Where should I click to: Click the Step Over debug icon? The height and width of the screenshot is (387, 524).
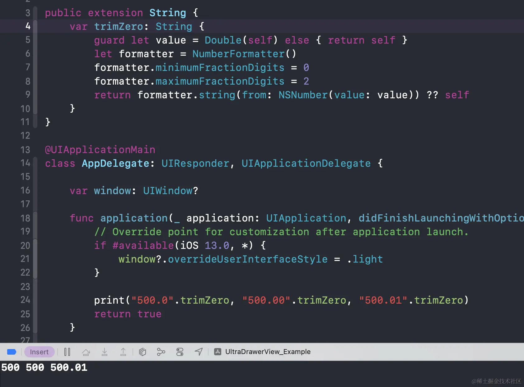86,352
